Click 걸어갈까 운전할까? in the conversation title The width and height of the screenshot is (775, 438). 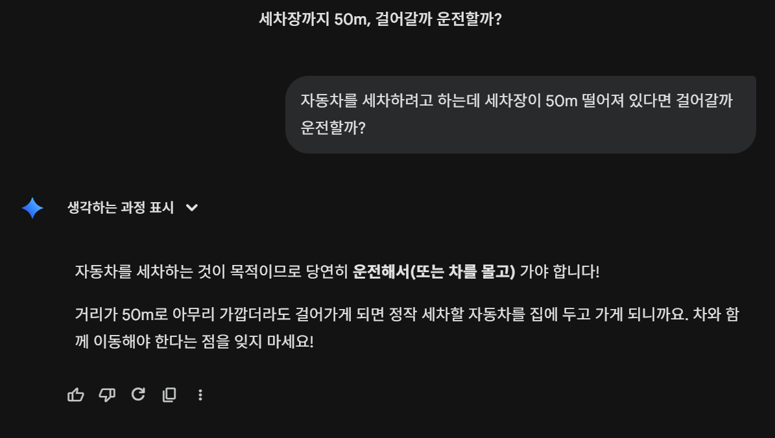click(x=438, y=19)
